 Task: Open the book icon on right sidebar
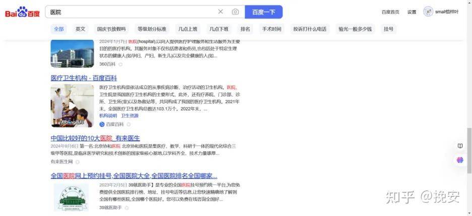pos(460,146)
